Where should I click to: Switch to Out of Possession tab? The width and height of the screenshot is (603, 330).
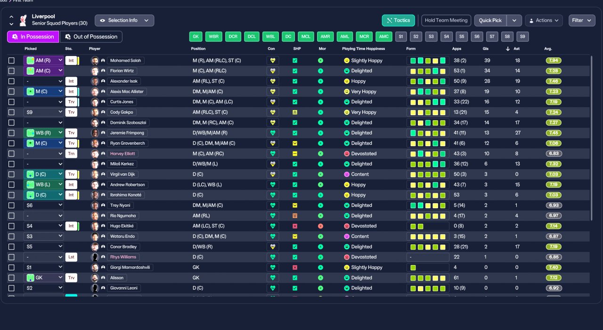(x=91, y=37)
